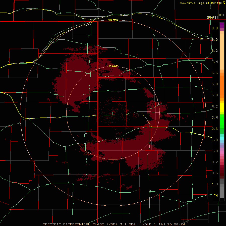Click the Specific Differential Phase caption line
Viewport: 226px width, 226px height.
114,224
